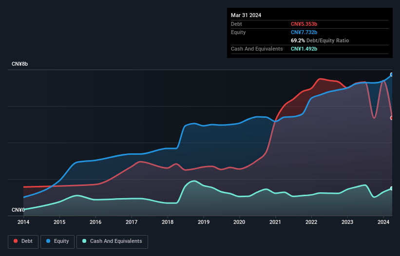Click the 2022 x-axis label
400x256 pixels.
pos(311,222)
